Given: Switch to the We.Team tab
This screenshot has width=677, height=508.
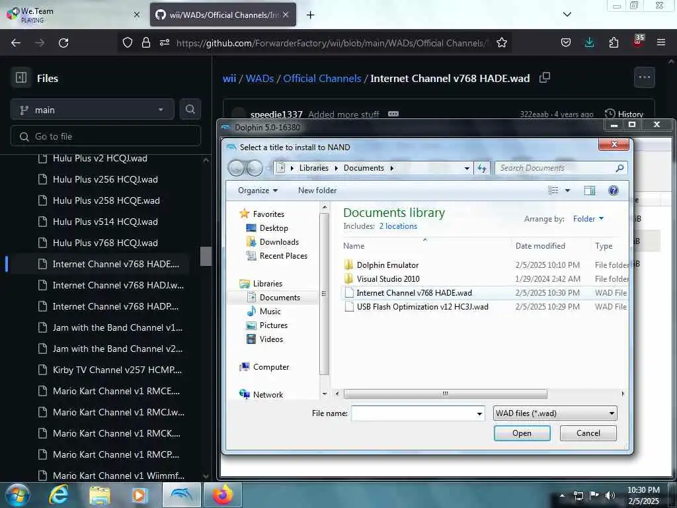Looking at the screenshot, I should coord(73,15).
